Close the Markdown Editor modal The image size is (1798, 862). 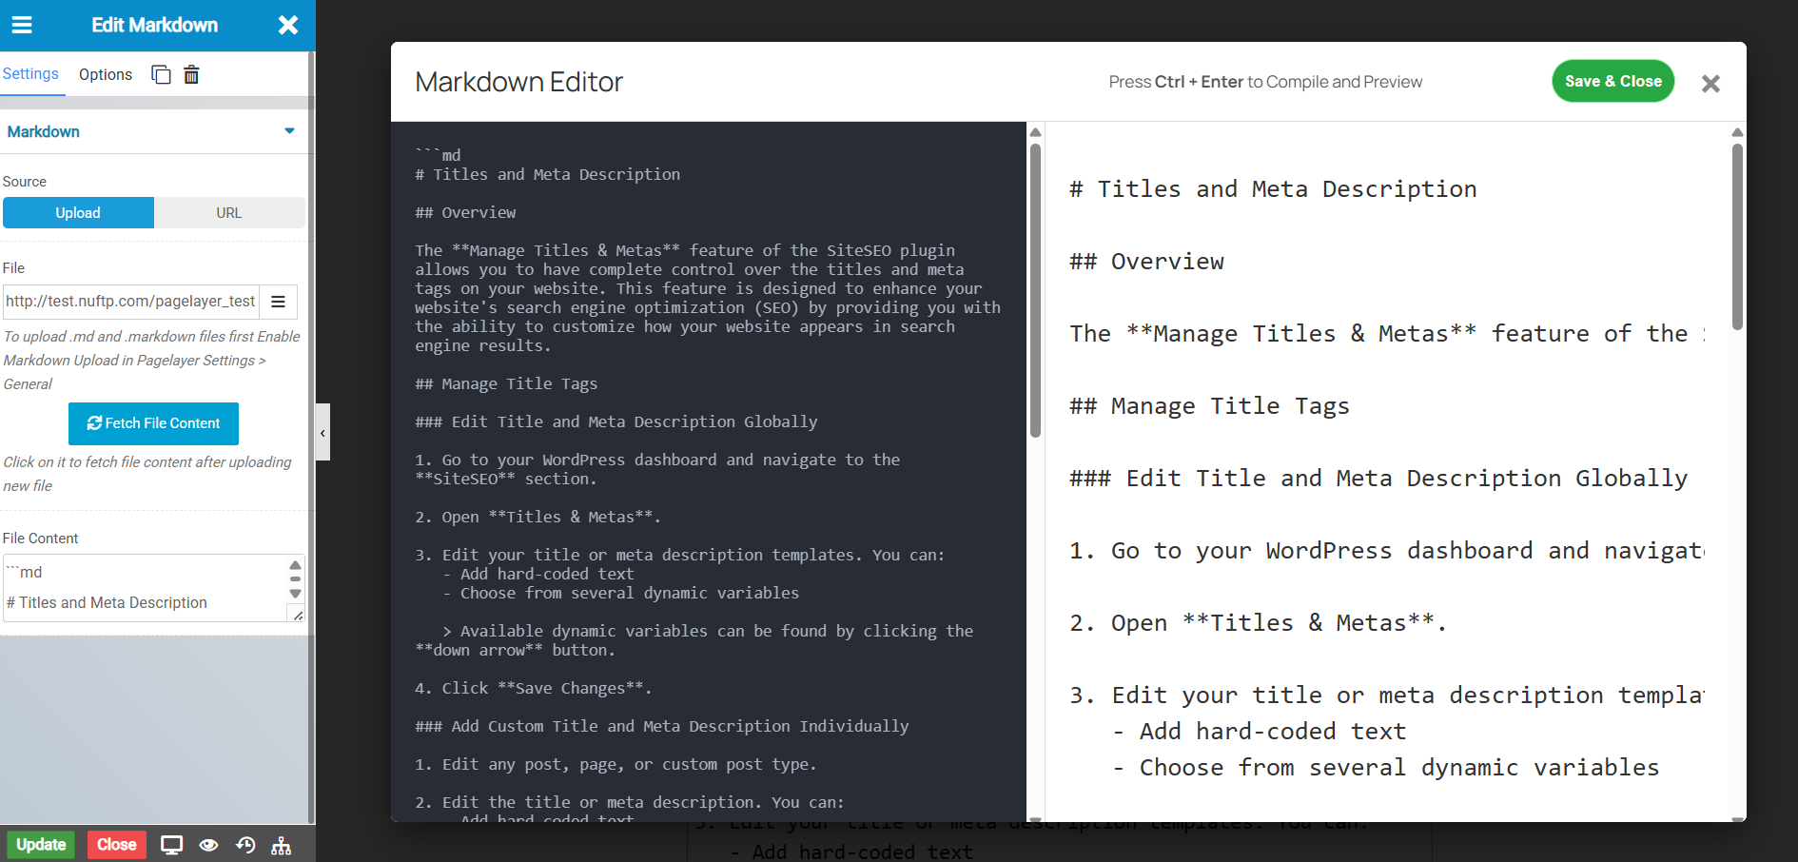(x=1710, y=84)
